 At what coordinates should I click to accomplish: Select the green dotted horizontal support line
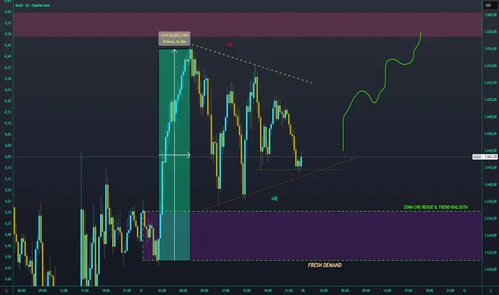tap(298, 169)
